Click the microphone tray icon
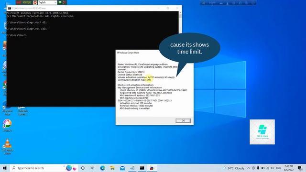Viewport: 306px width, 172px height. [258, 168]
